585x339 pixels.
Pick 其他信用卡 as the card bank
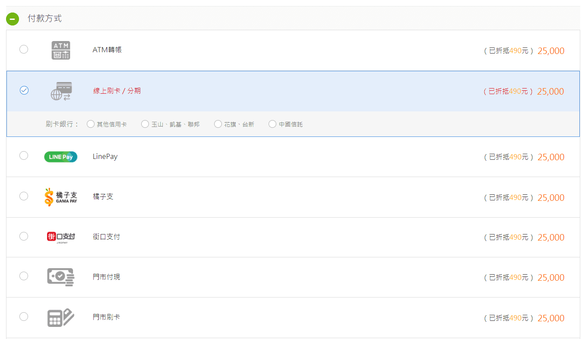click(91, 124)
